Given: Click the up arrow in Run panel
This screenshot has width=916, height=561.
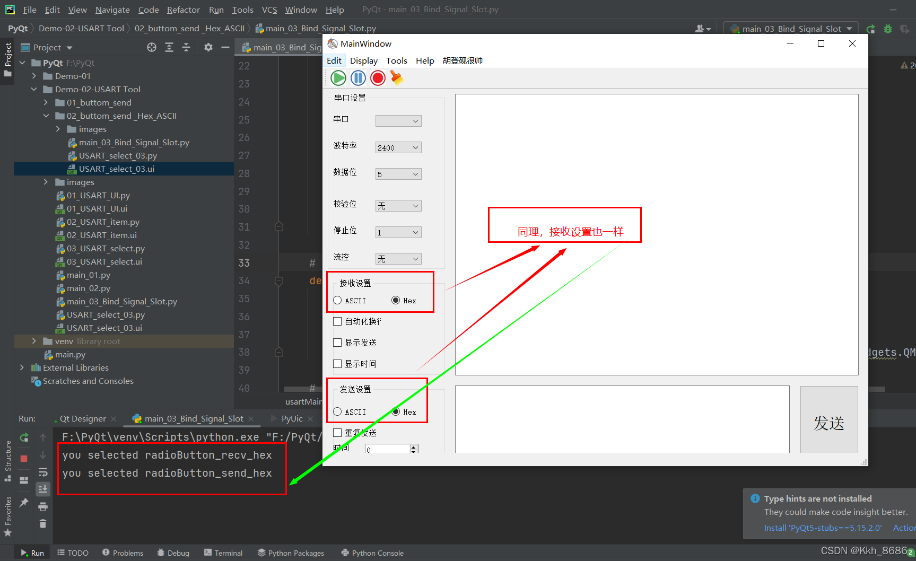Looking at the screenshot, I should [x=43, y=437].
